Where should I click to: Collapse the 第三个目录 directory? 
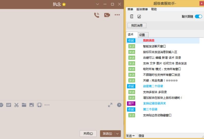[131, 109]
